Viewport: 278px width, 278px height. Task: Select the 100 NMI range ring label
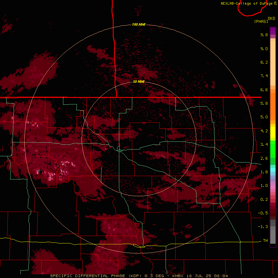point(139,24)
